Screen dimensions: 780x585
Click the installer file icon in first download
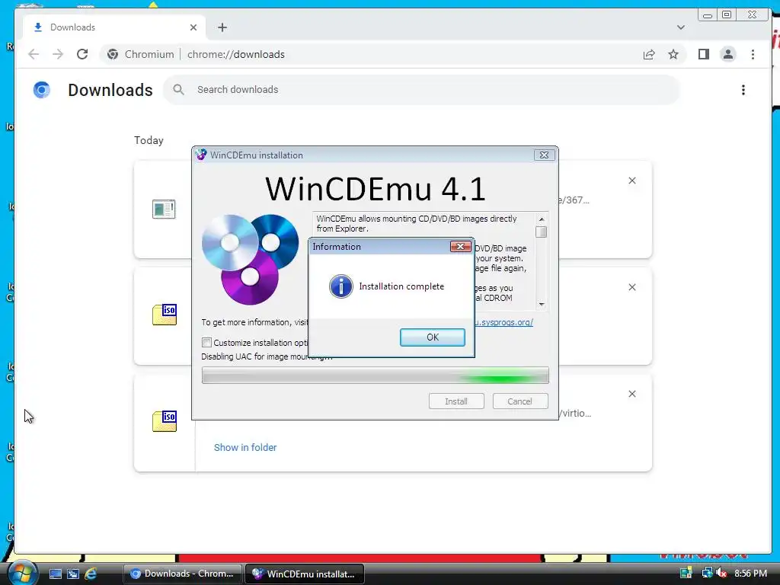(x=165, y=209)
